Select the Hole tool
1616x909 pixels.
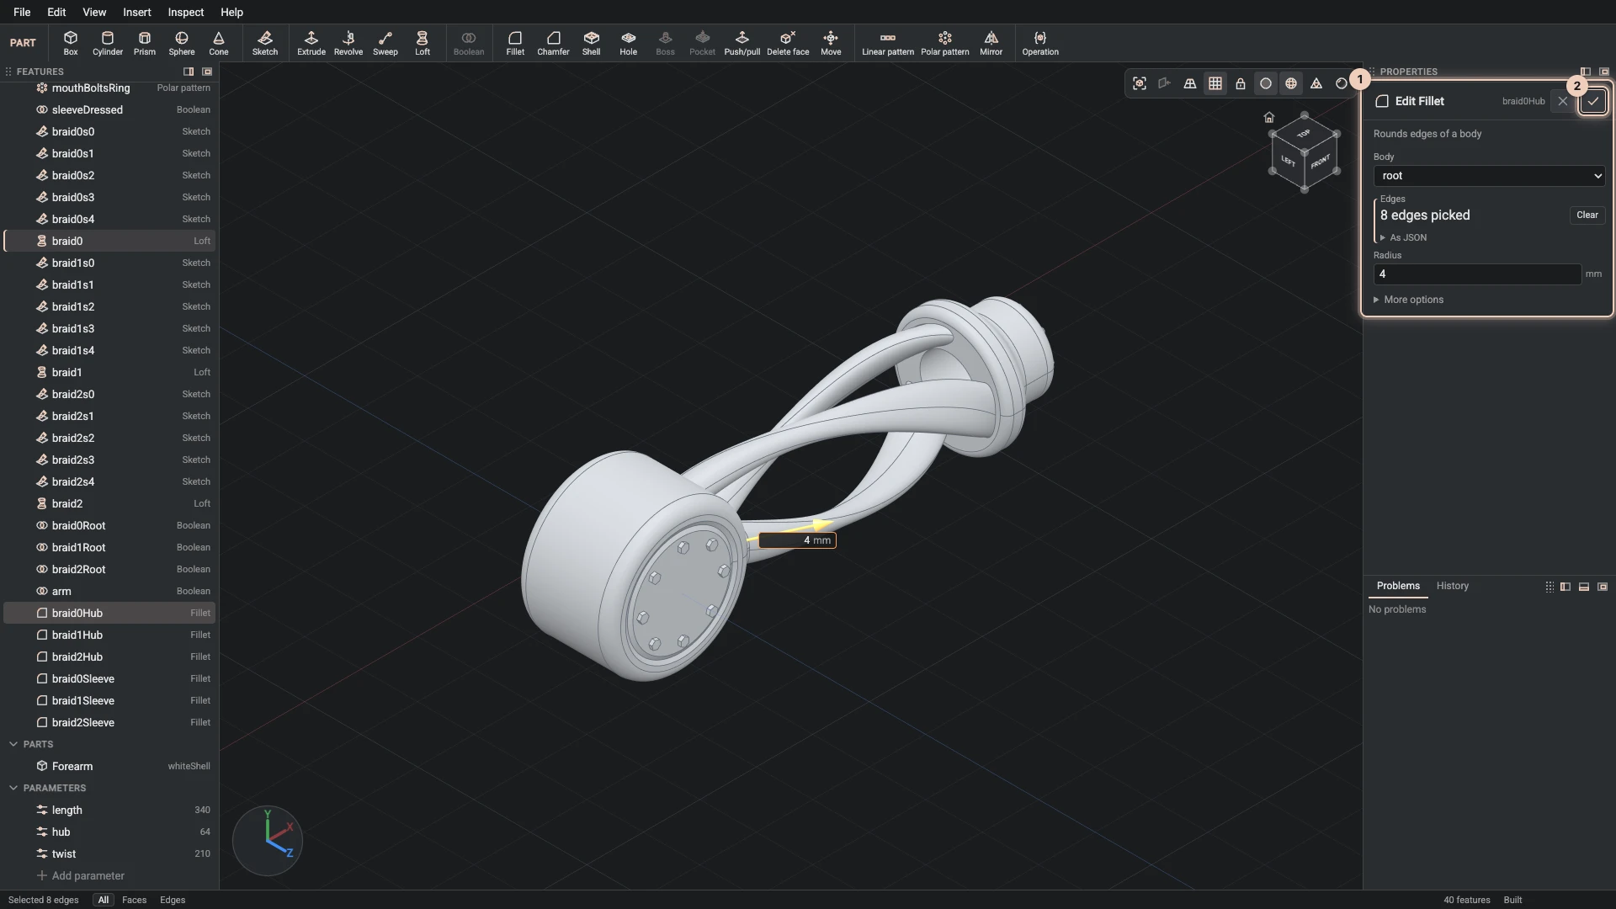[629, 43]
